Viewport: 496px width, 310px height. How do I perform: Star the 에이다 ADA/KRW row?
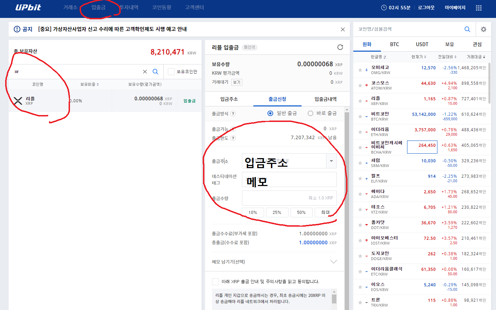point(360,194)
